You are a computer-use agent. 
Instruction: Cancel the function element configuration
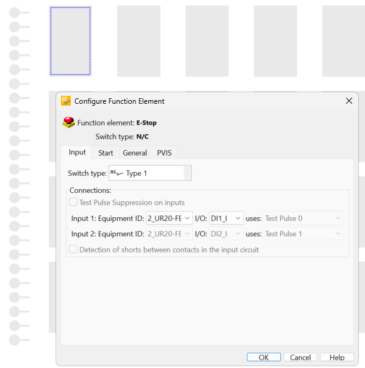point(300,357)
